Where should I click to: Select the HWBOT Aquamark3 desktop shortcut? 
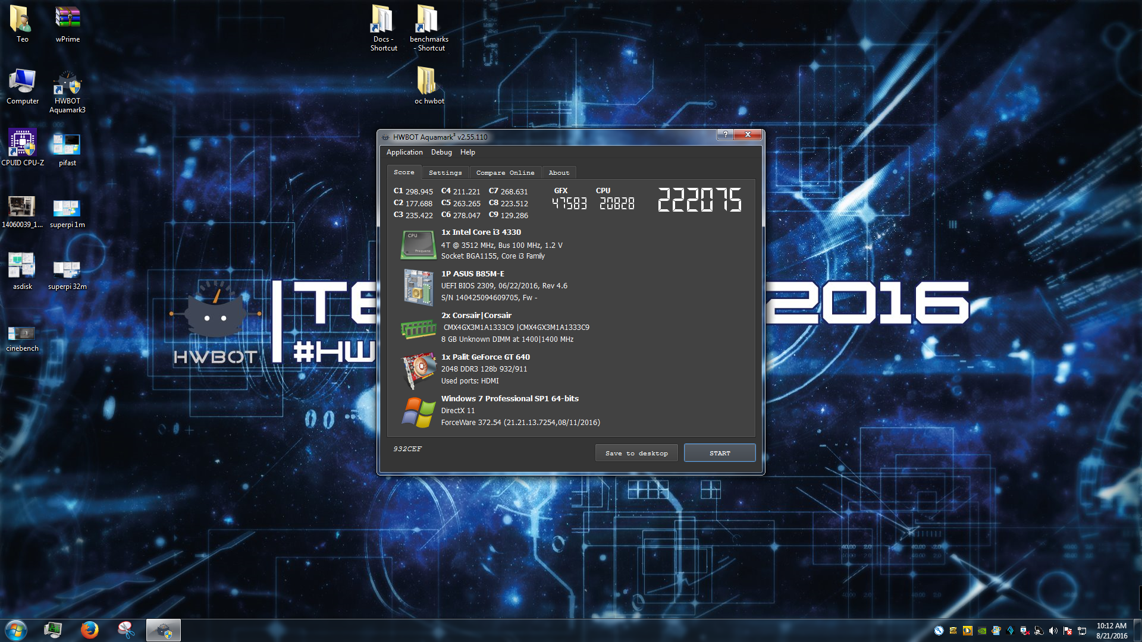(x=67, y=92)
